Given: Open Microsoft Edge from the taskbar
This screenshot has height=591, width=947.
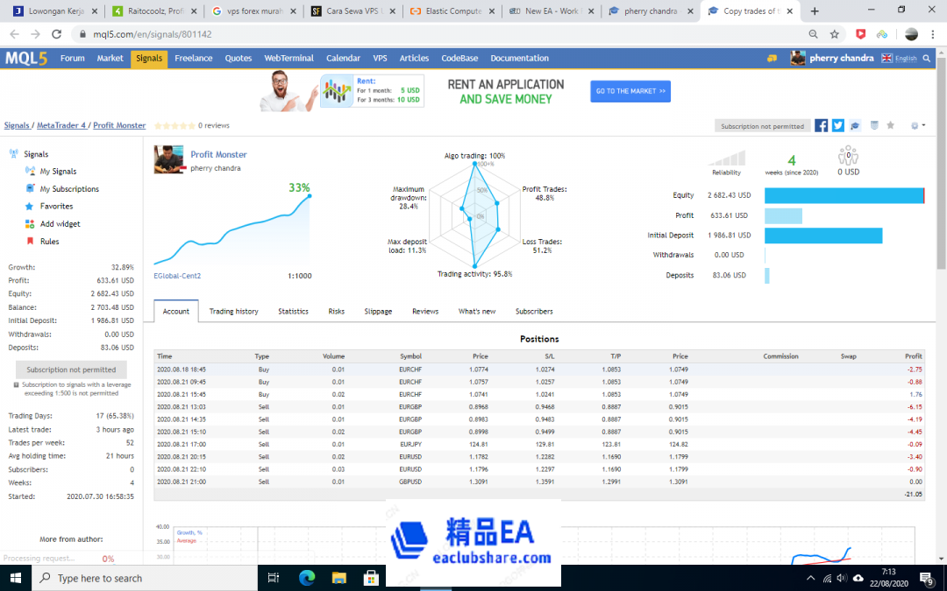Looking at the screenshot, I should (307, 578).
